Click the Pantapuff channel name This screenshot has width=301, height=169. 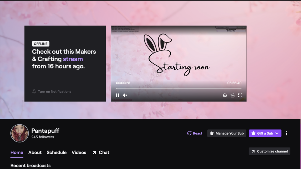[45, 131]
